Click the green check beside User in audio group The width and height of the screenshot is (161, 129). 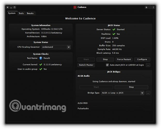click(41, 69)
